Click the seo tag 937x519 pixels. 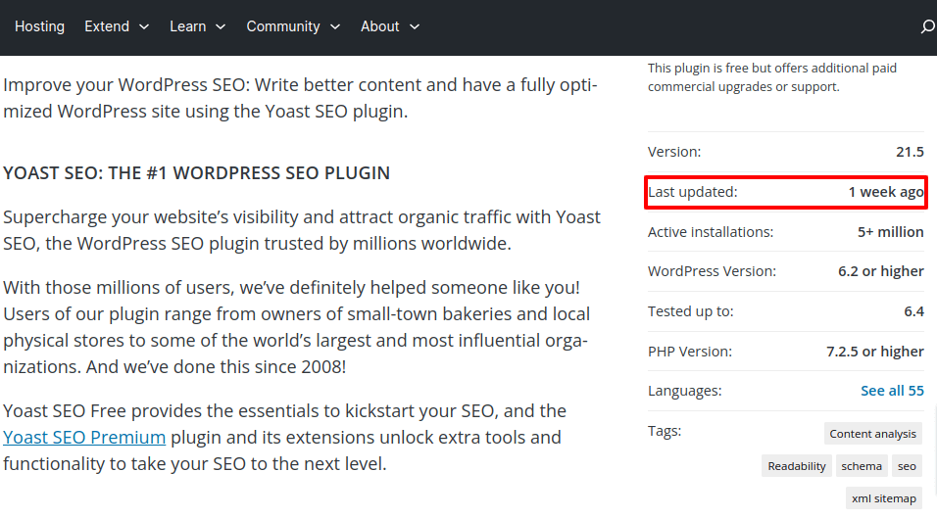tap(907, 466)
